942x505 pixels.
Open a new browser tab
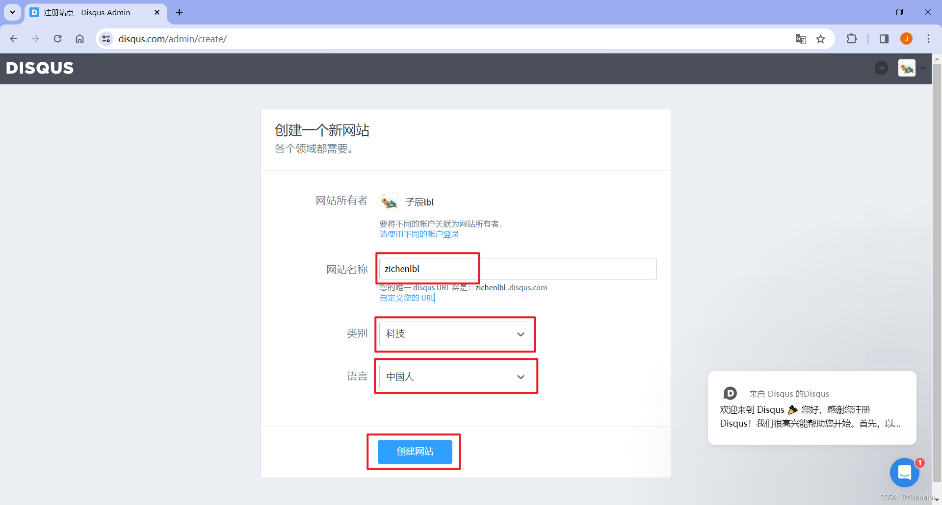coord(179,12)
